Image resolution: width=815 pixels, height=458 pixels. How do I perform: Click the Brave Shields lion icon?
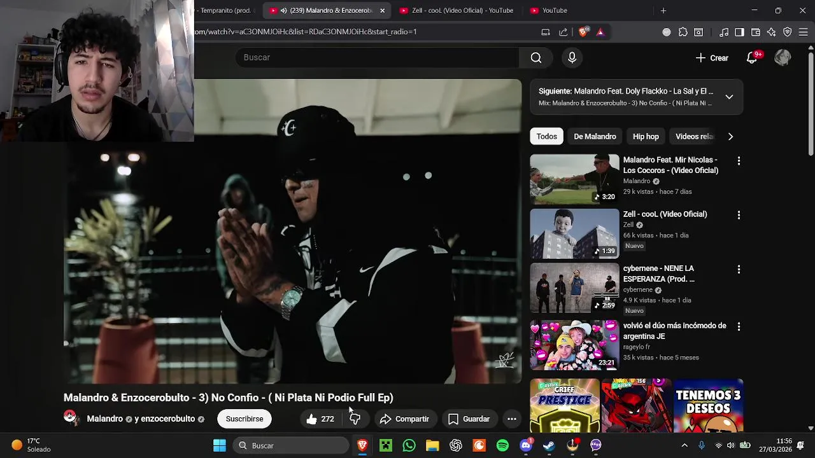tap(583, 32)
